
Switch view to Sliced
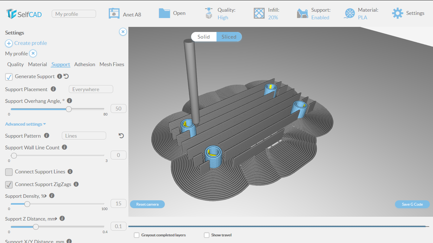pyautogui.click(x=229, y=37)
